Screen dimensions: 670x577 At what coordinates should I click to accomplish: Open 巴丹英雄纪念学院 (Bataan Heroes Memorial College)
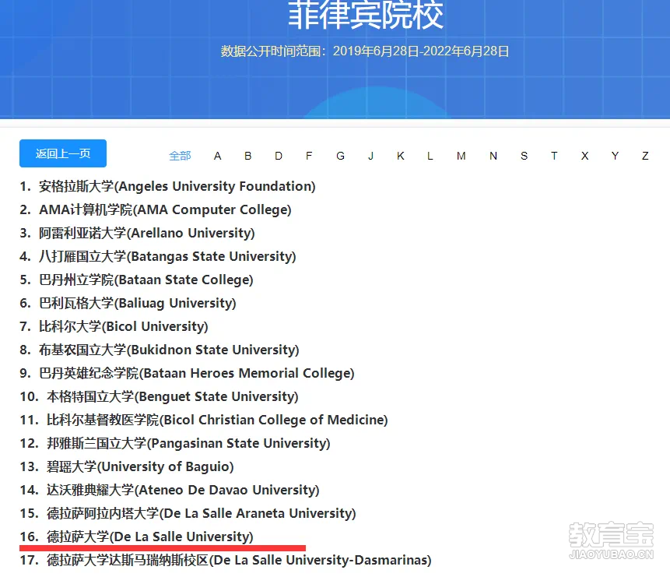[x=188, y=374]
